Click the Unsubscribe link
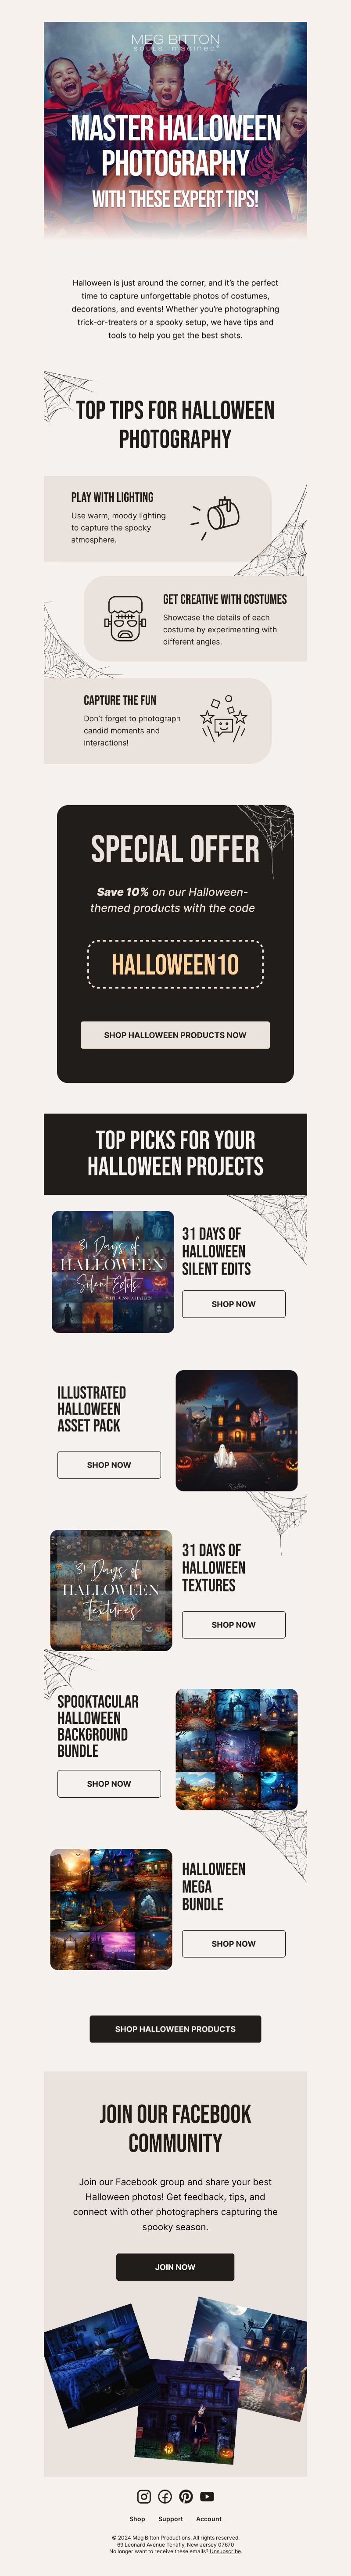351x2576 pixels. tap(225, 2551)
